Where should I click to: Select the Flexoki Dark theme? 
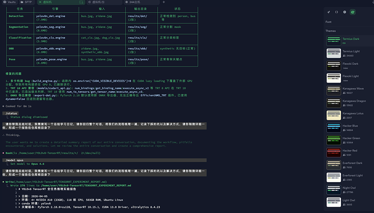pos(350,65)
